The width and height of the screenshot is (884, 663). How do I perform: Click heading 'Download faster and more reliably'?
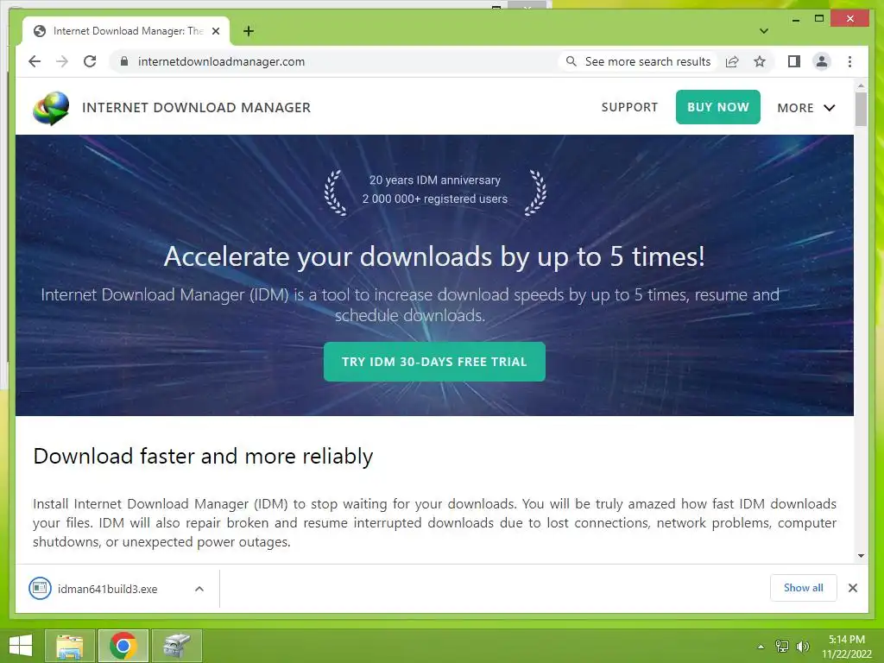(203, 456)
